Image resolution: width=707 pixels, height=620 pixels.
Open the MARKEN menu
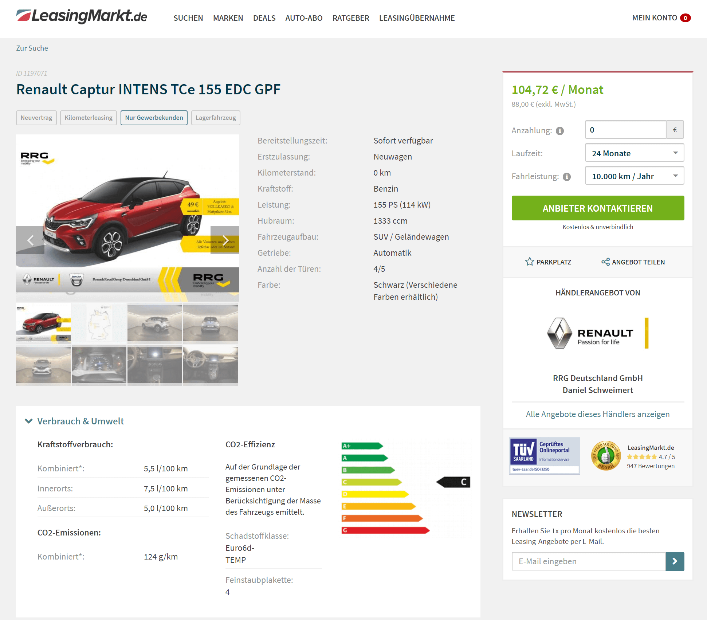click(x=228, y=18)
